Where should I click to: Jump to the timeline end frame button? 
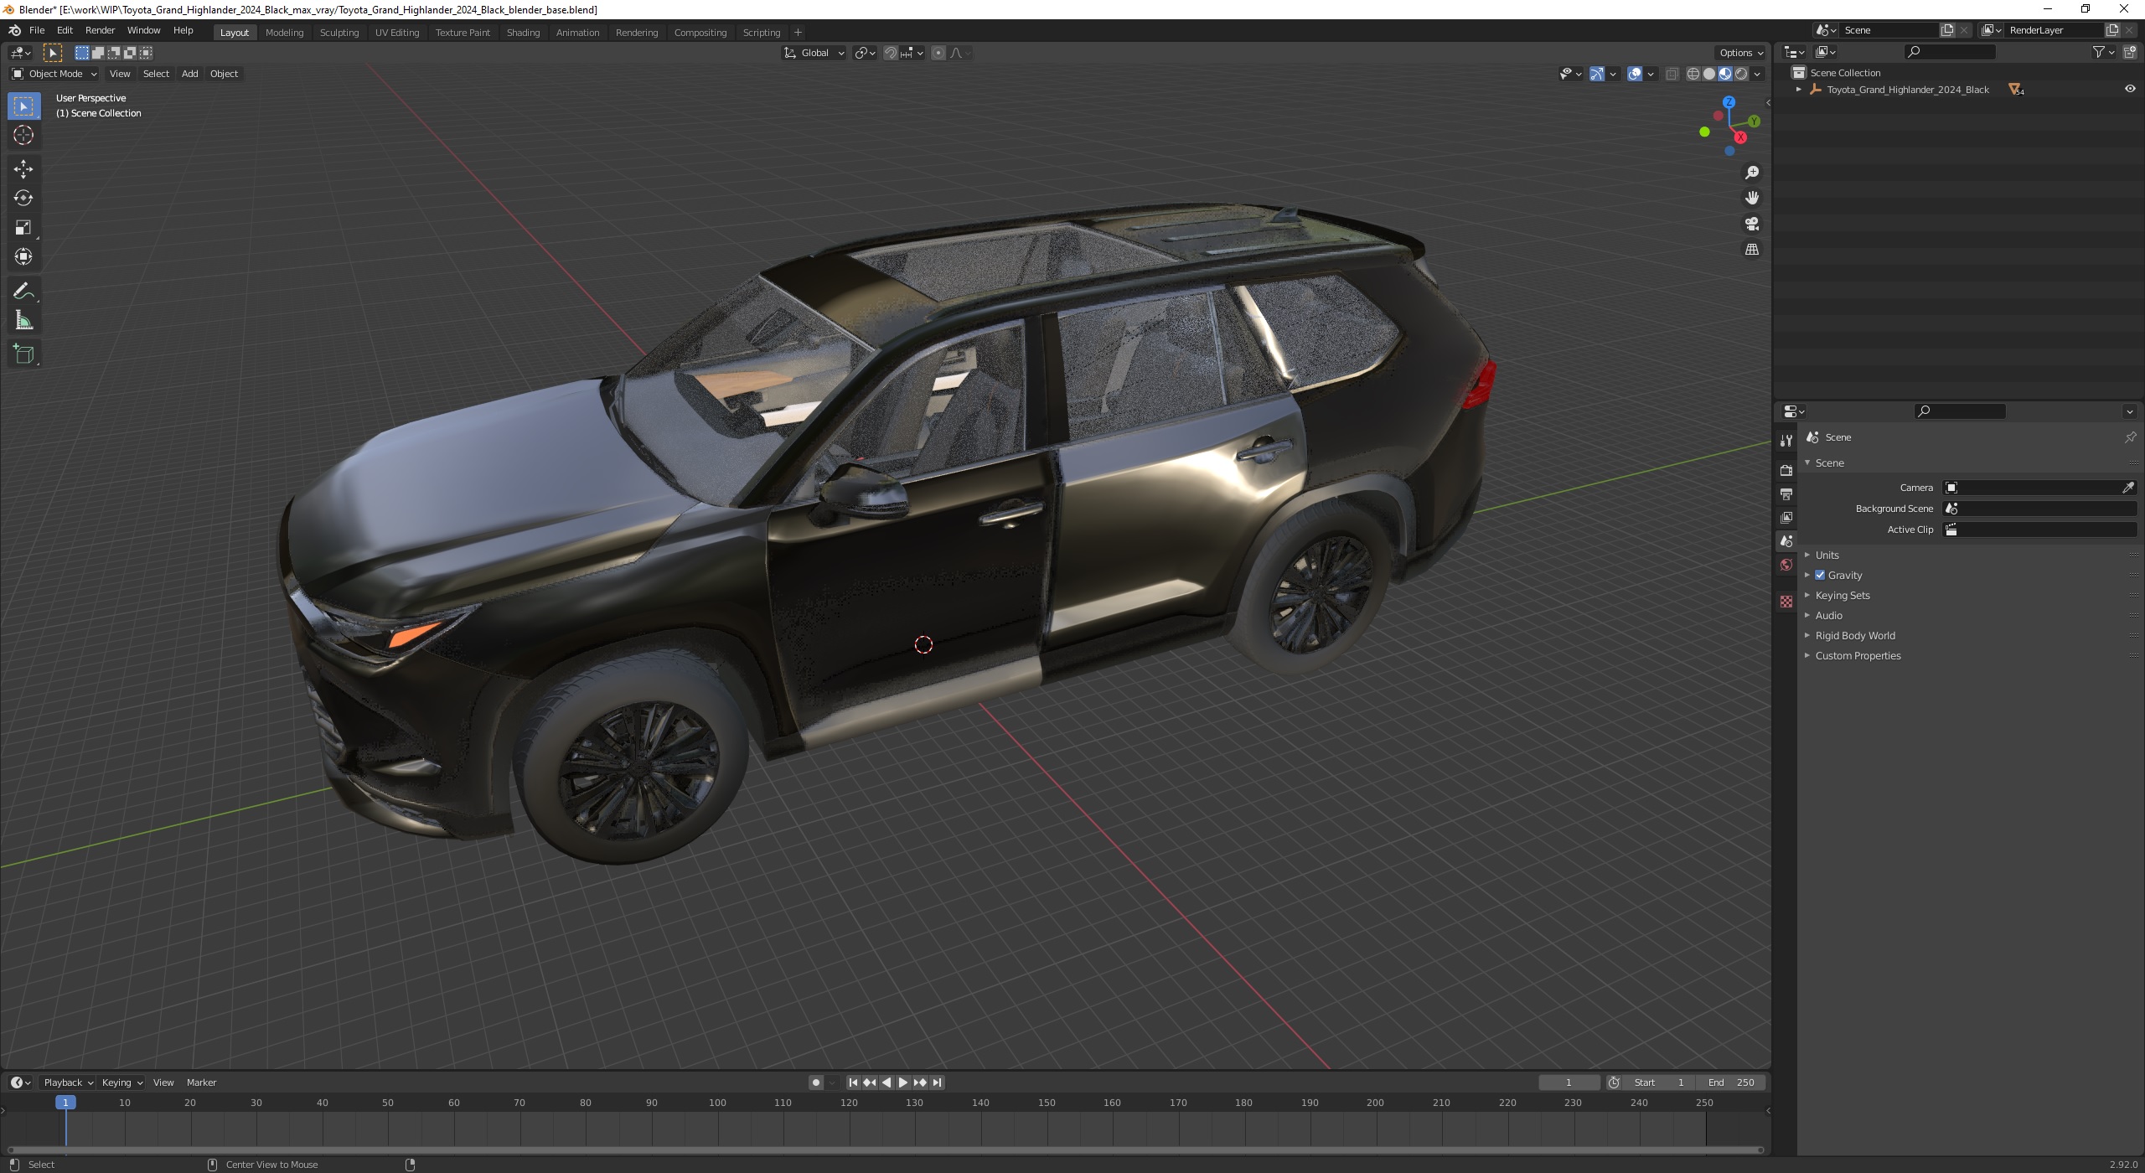[938, 1083]
